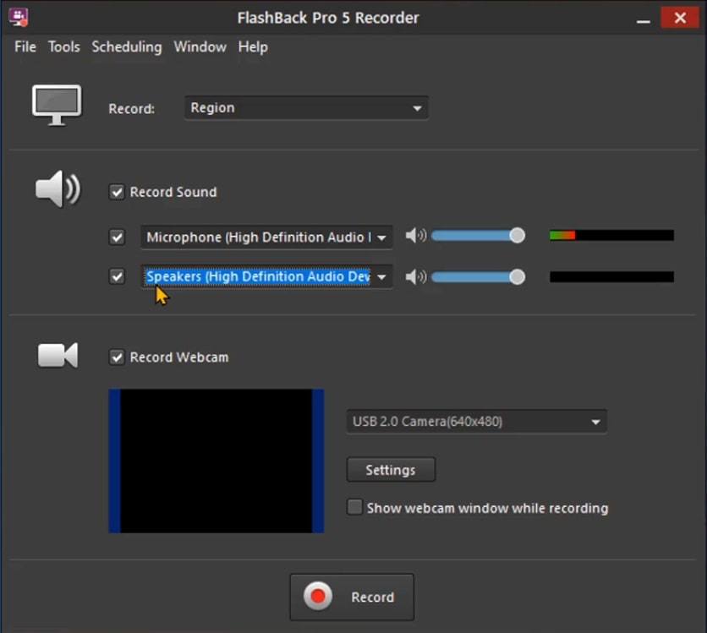Click the webcam camera icon
The height and width of the screenshot is (633, 707).
(58, 356)
